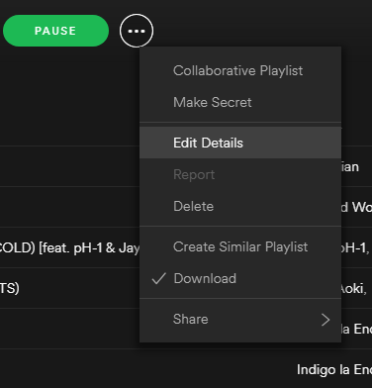Select the track title ending in TS)
Viewport: 372px width, 388px height.
(x=10, y=288)
